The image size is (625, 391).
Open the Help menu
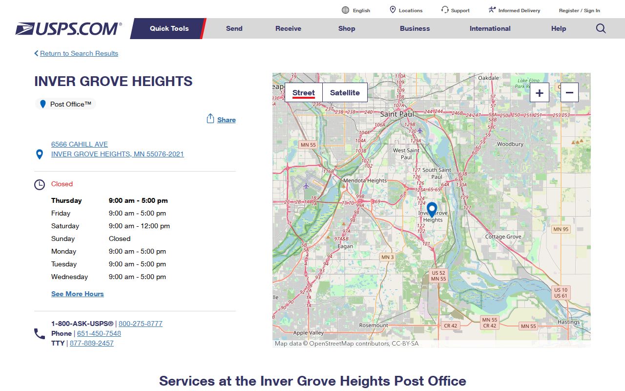559,28
